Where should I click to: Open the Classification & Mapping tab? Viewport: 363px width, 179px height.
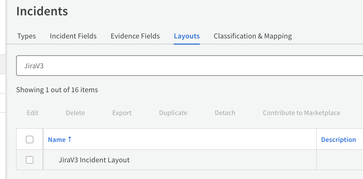tap(252, 36)
